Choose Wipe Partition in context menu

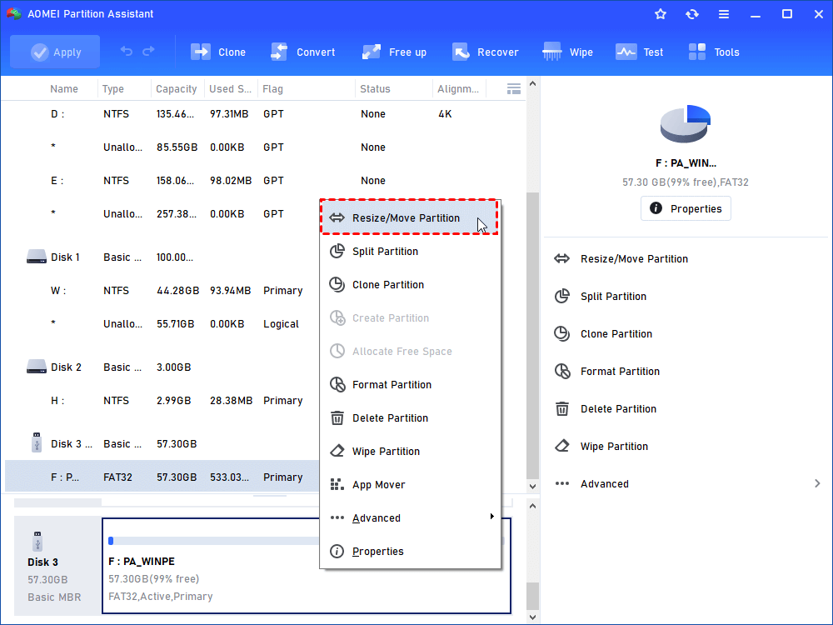coord(410,451)
